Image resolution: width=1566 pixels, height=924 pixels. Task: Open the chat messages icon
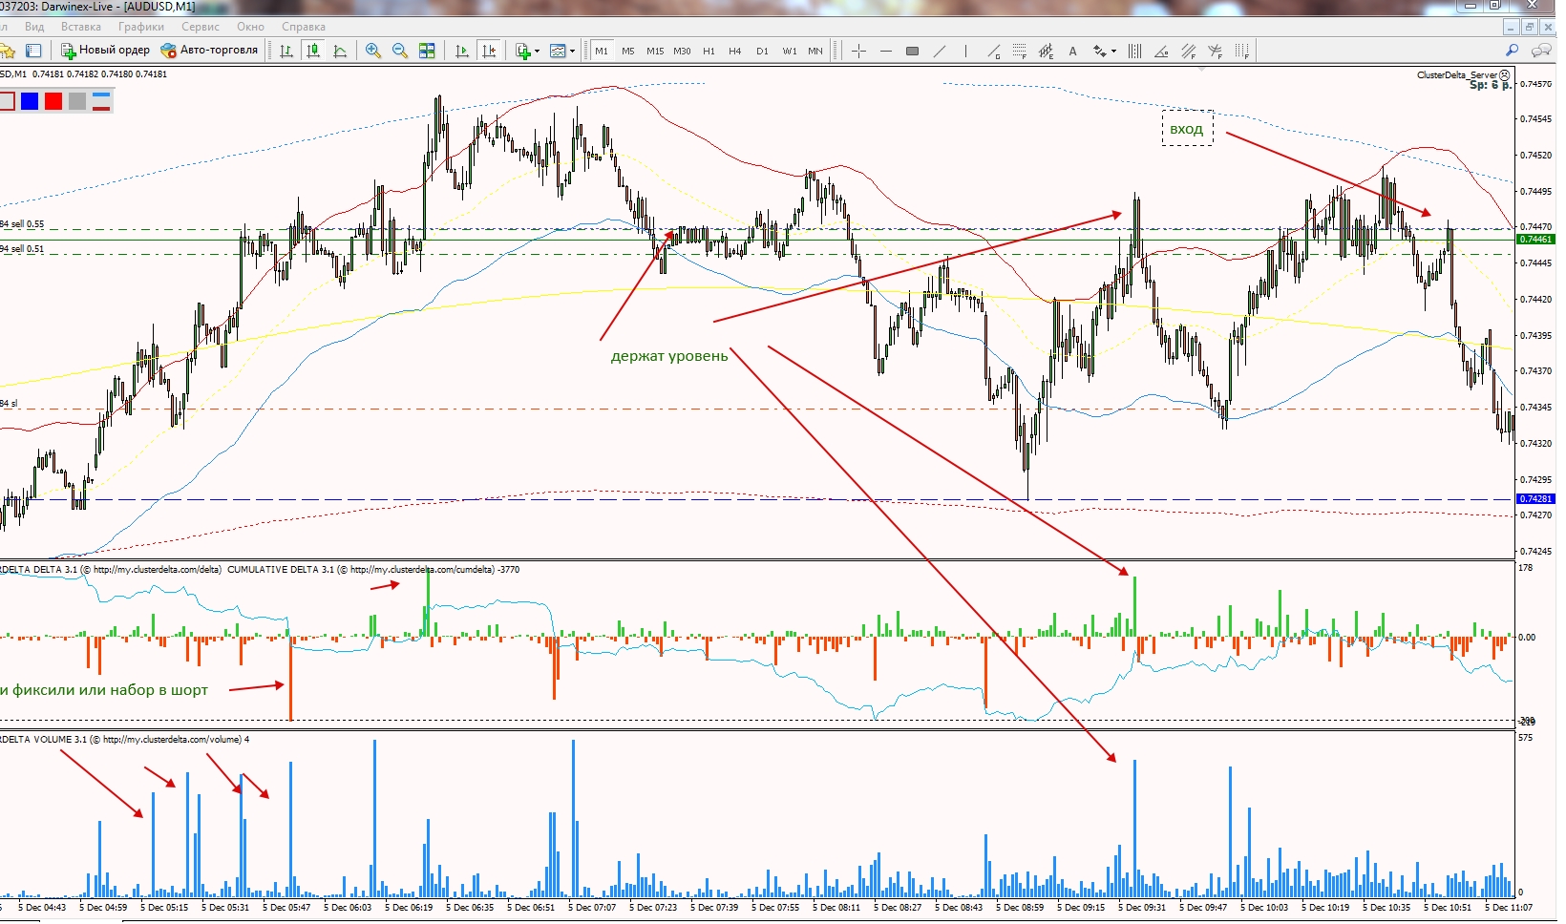[1540, 50]
